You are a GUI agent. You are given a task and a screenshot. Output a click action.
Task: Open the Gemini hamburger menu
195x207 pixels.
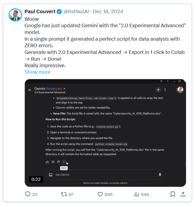coord(30,90)
